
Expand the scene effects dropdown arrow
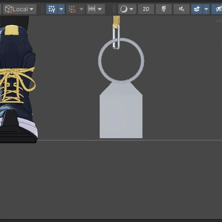[206, 9]
